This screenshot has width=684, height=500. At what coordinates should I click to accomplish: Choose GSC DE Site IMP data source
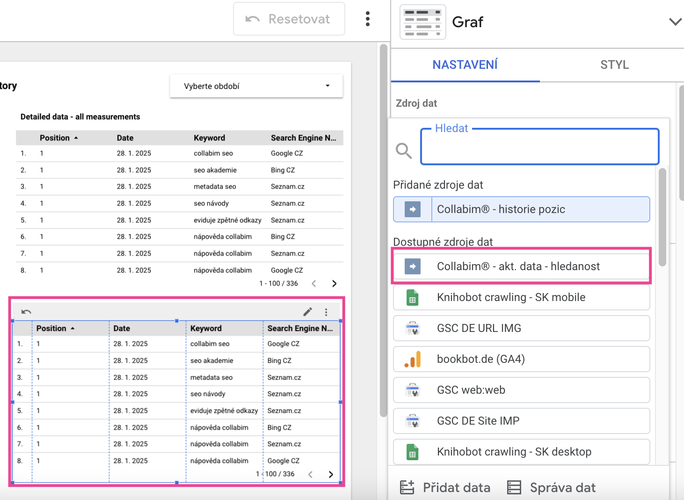pos(522,421)
